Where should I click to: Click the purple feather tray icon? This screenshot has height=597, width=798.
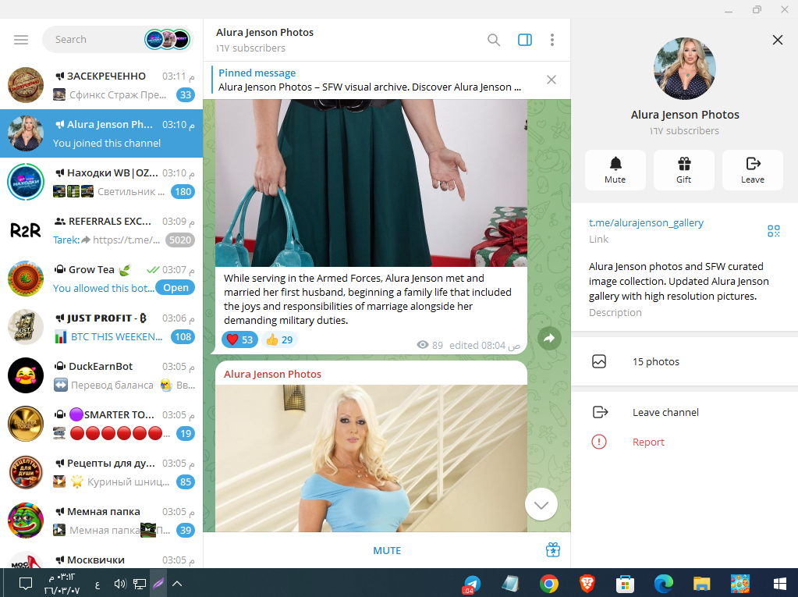[158, 584]
